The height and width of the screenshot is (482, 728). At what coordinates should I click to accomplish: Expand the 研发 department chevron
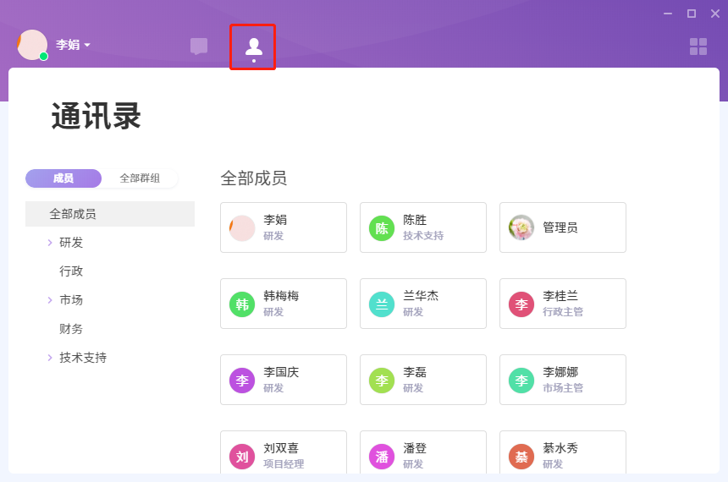(x=50, y=243)
